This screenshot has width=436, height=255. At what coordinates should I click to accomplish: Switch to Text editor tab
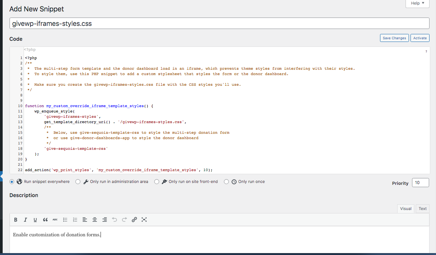[422, 208]
